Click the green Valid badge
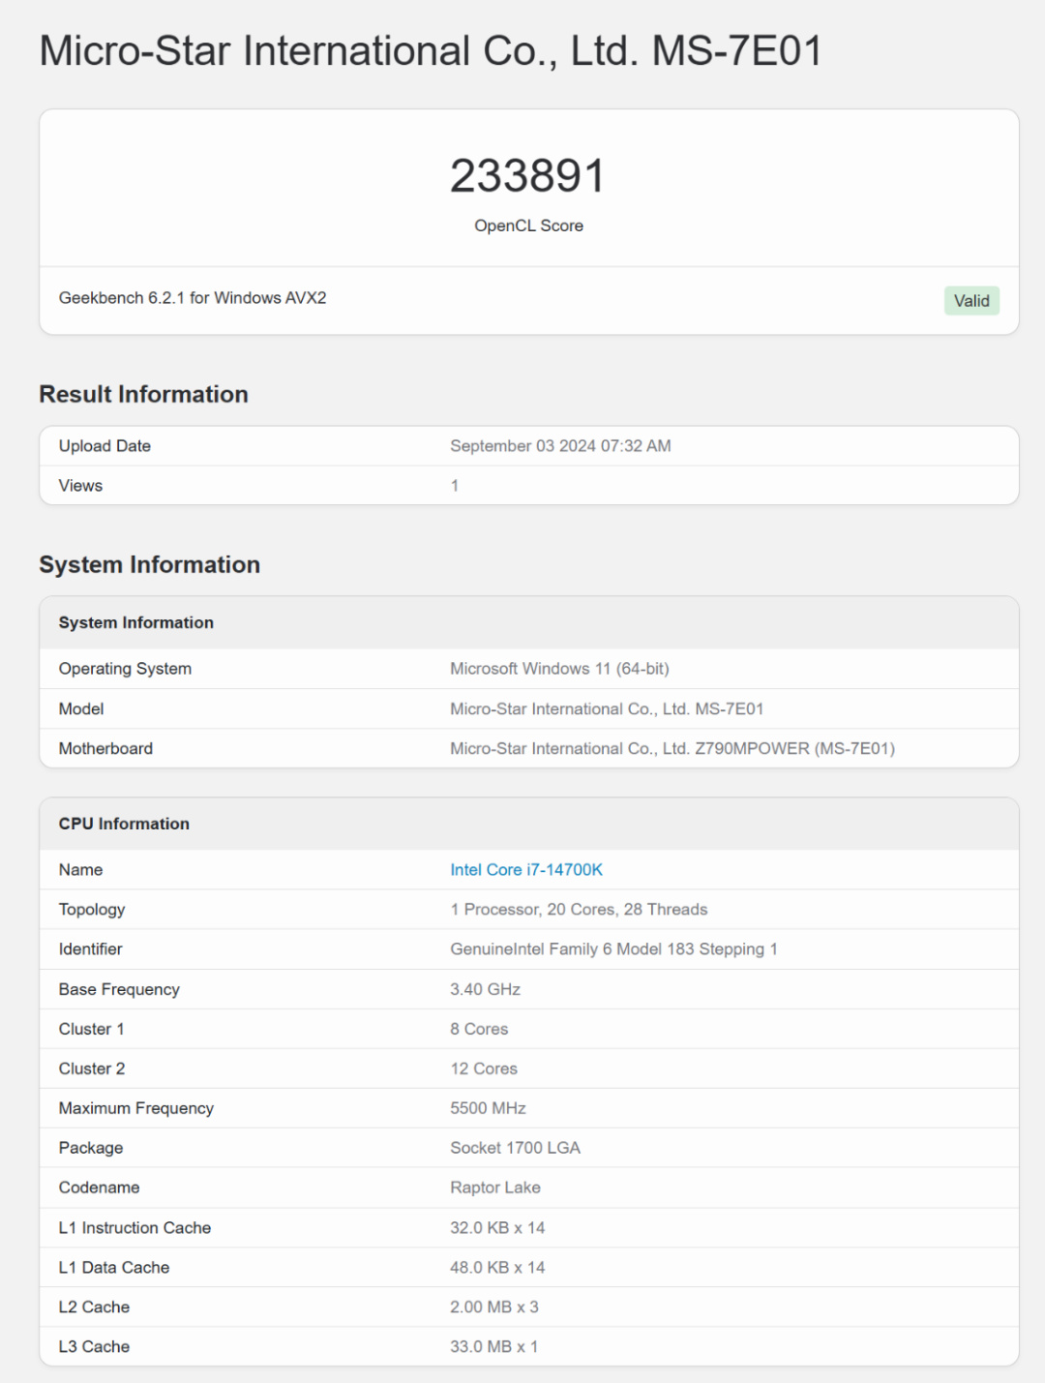Screen dimensions: 1045x1383 pyautogui.click(x=971, y=301)
